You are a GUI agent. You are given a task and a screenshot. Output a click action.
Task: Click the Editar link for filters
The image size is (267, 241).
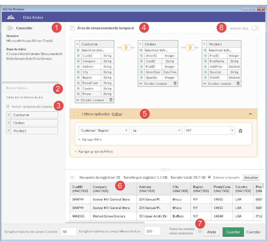(117, 114)
